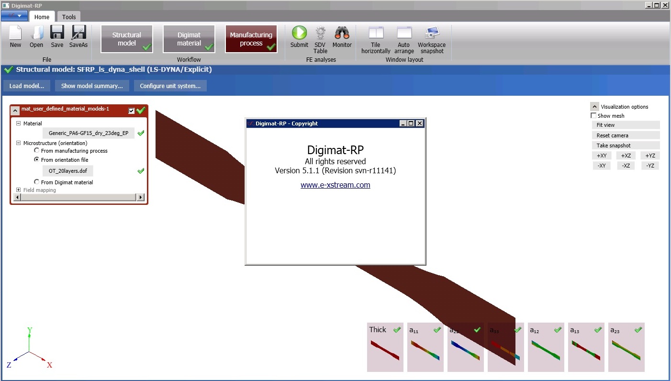Take a Workspace snapshot
This screenshot has width=671, height=381.
pyautogui.click(x=432, y=40)
